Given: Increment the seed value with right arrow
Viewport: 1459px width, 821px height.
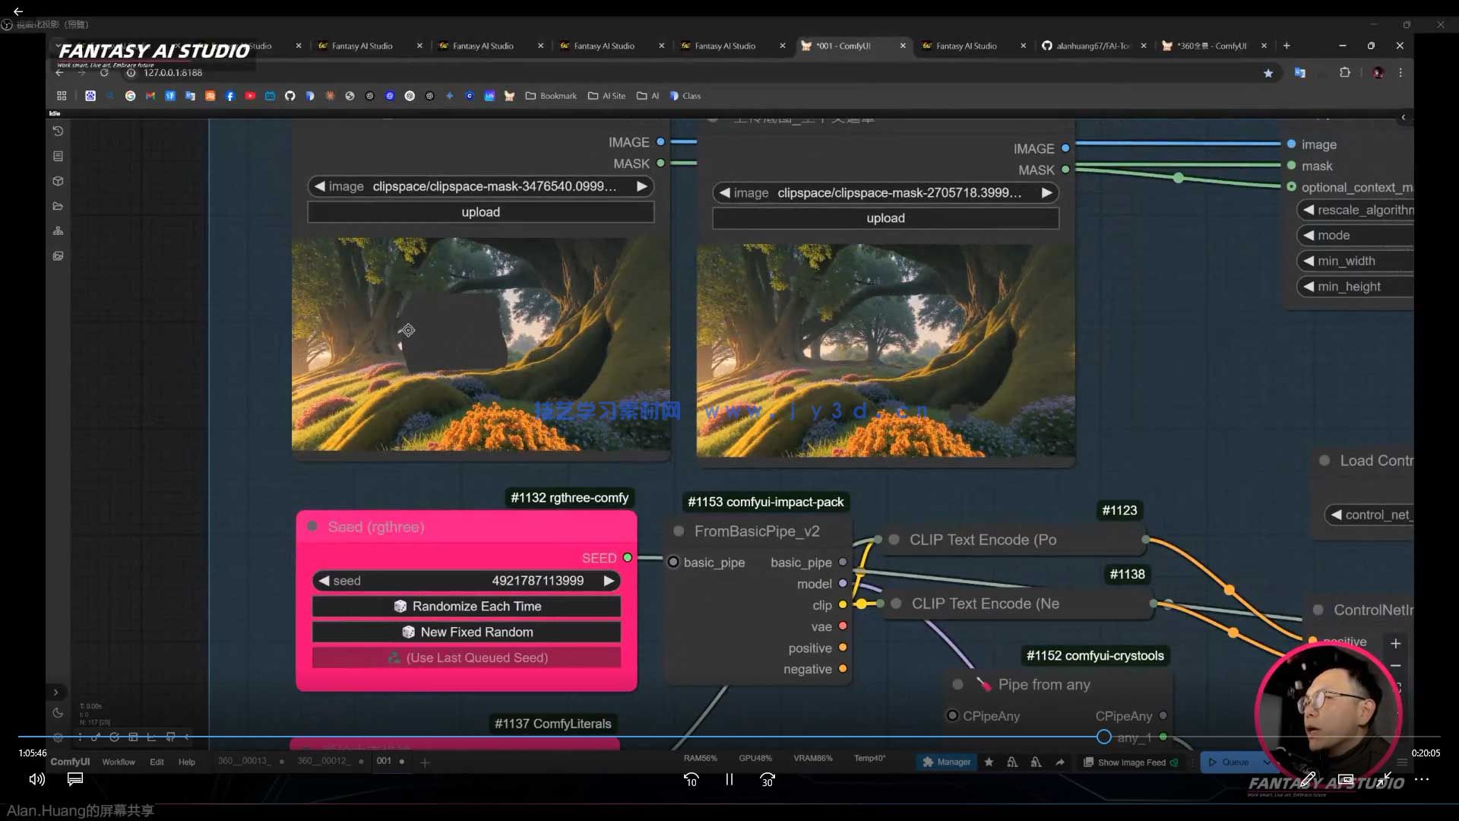Looking at the screenshot, I should [x=609, y=581].
